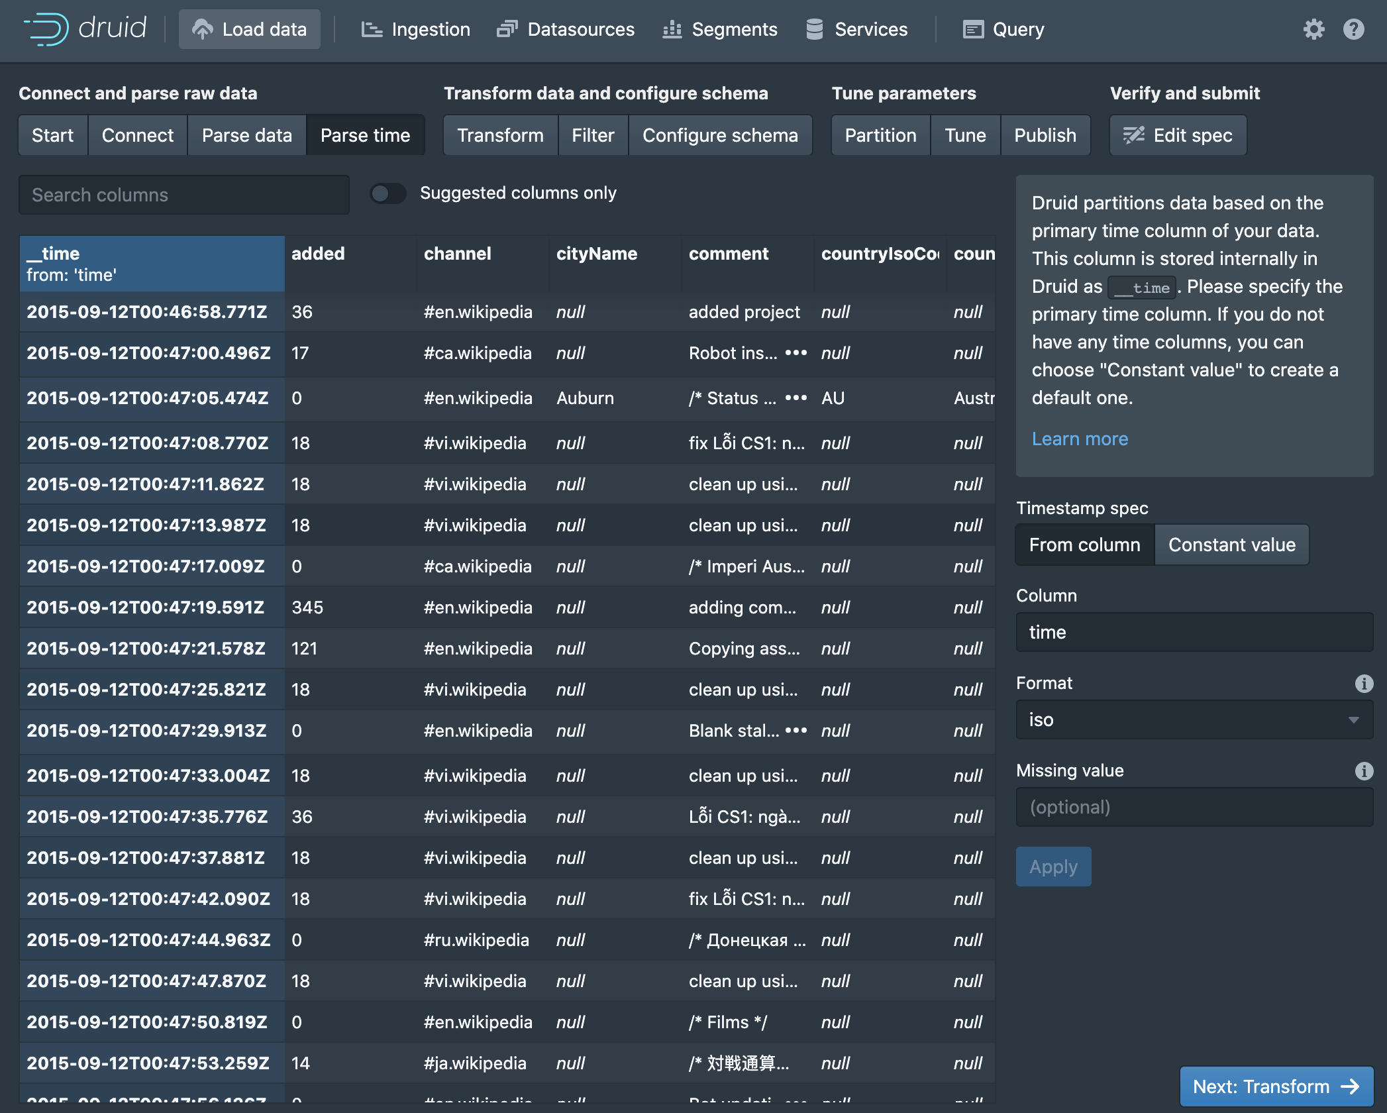Open Learn more link
This screenshot has width=1387, height=1113.
pyautogui.click(x=1080, y=439)
